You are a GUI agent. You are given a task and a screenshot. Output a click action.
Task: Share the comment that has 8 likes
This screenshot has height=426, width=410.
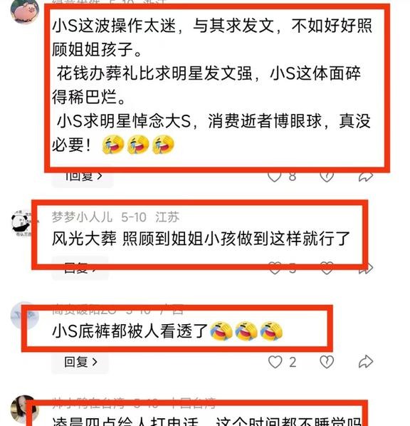point(366,177)
